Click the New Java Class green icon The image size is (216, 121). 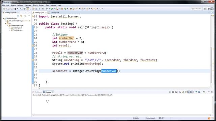[65, 9]
